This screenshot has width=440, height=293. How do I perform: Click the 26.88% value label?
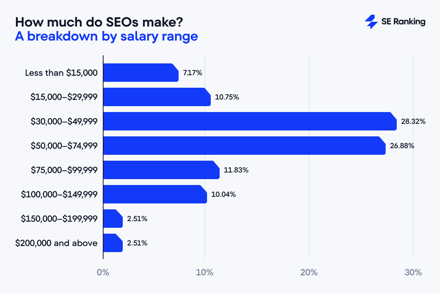click(x=402, y=146)
